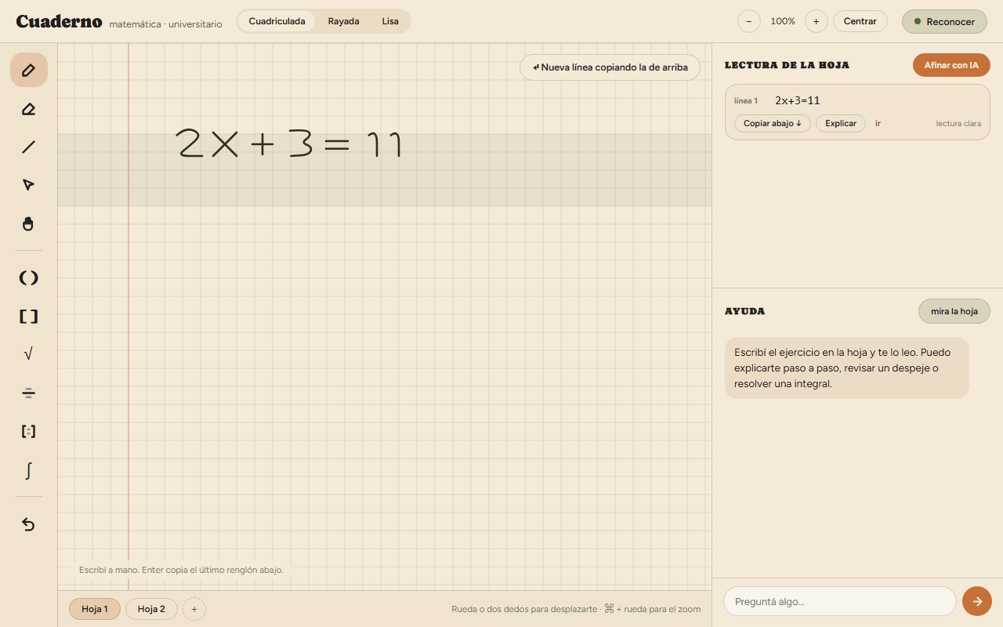Switch paper style to Cuadriculada
The width and height of the screenshot is (1003, 627).
click(277, 21)
